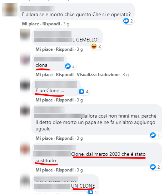This screenshot has height=194, width=164.
Task: Open top commenter's profile picture
Action: click(x=10, y=10)
